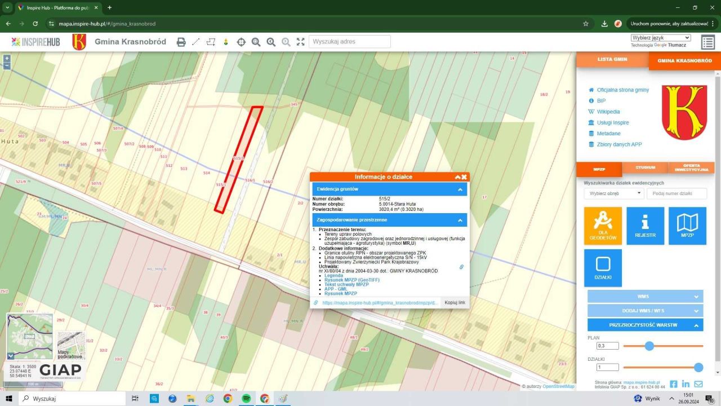721x406 pixels.
Task: Click the Działki tile
Action: coord(603,268)
